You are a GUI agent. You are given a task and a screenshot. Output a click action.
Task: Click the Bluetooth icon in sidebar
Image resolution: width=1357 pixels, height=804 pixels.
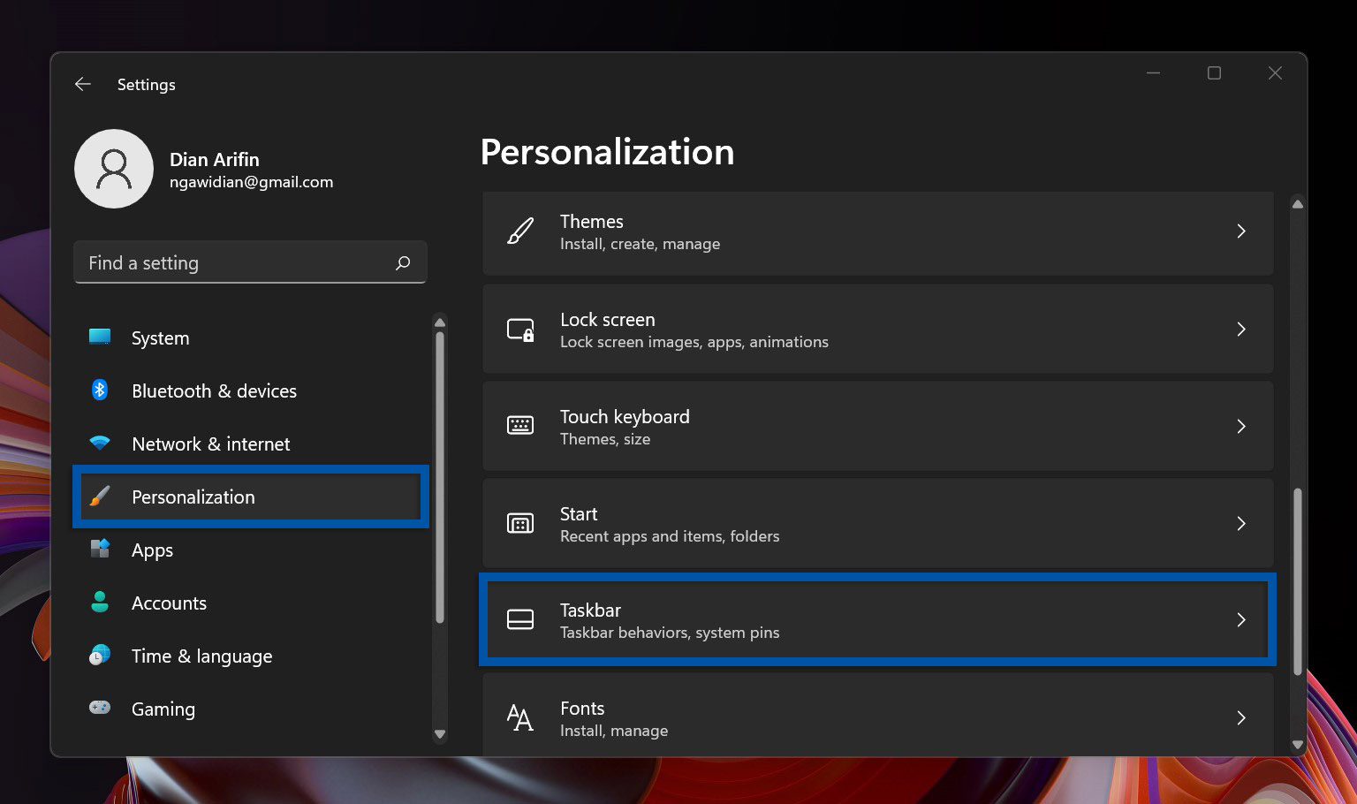coord(100,390)
